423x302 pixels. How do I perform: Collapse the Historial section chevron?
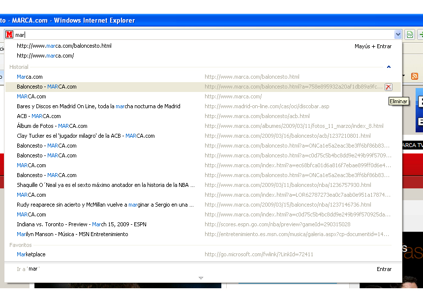389,67
